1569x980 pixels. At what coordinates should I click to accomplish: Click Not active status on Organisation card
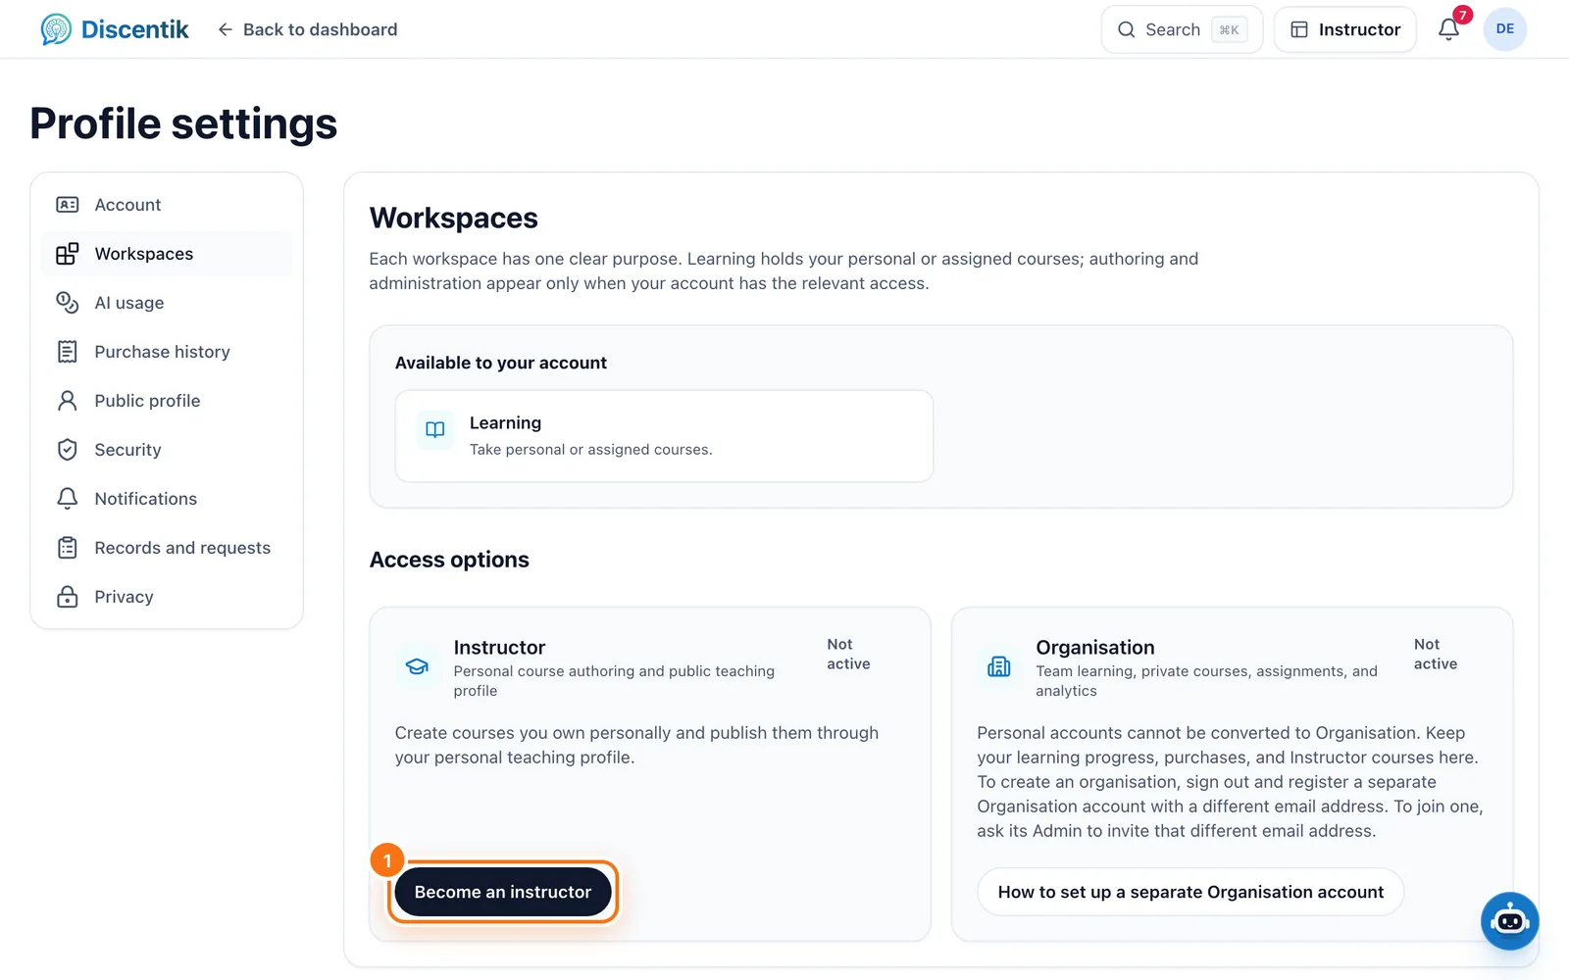(1435, 654)
